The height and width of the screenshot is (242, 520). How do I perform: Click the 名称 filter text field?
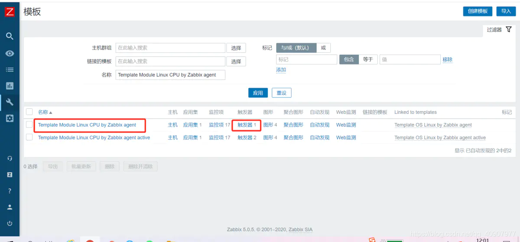coord(170,74)
